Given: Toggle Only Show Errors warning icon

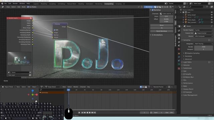Looking at the screenshot, I should (146, 87).
